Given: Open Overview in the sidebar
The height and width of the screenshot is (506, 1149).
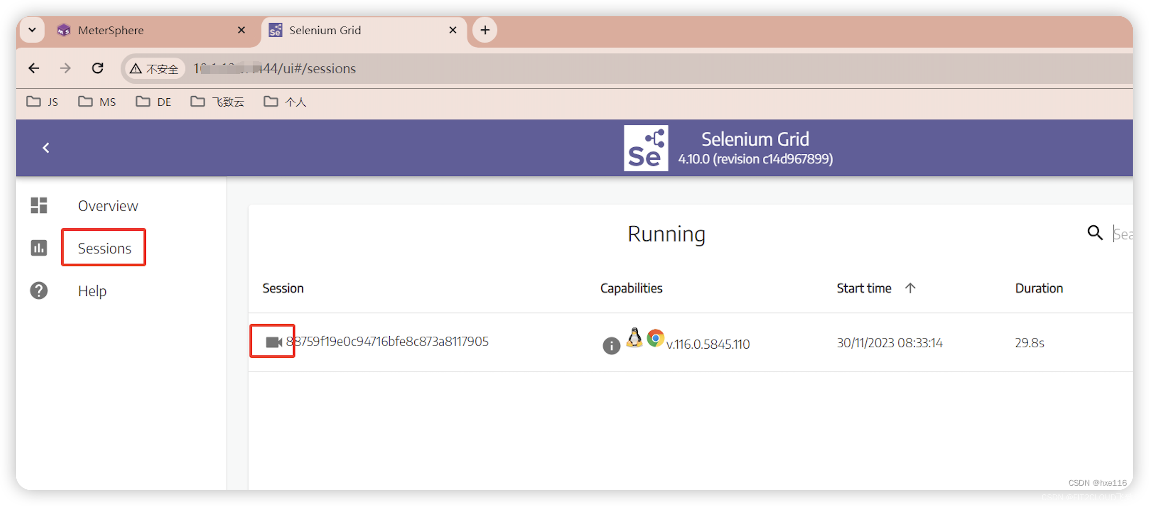Looking at the screenshot, I should pos(108,206).
